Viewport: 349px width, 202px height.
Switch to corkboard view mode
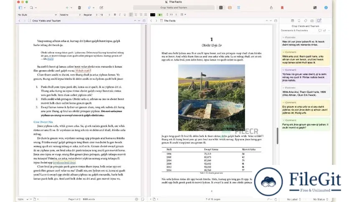pyautogui.click(x=230, y=8)
